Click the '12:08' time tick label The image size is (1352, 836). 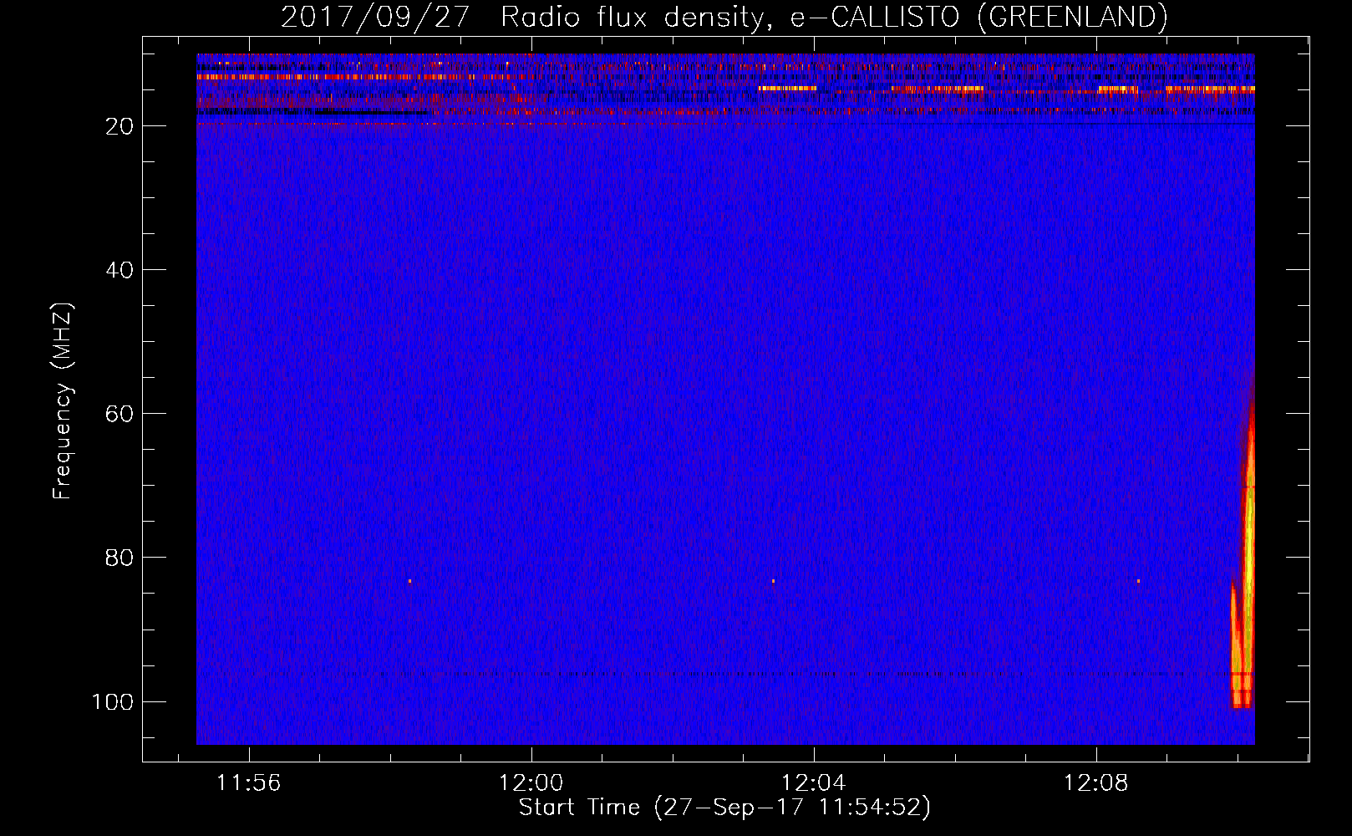pyautogui.click(x=1095, y=783)
